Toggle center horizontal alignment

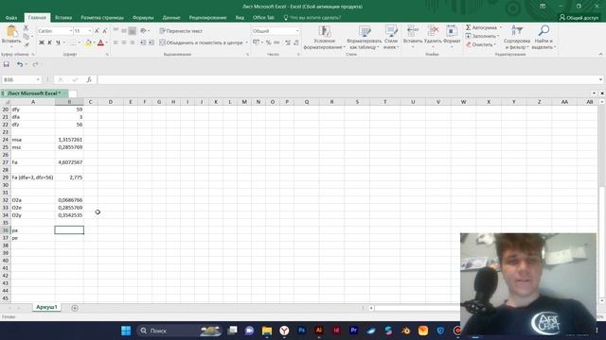[124, 42]
